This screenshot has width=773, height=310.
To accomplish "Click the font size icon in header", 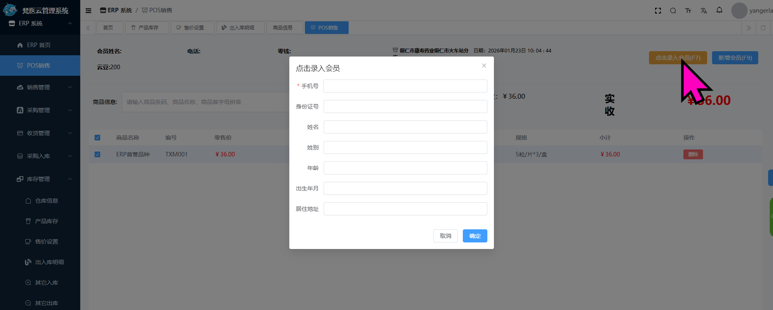I will click(x=688, y=11).
